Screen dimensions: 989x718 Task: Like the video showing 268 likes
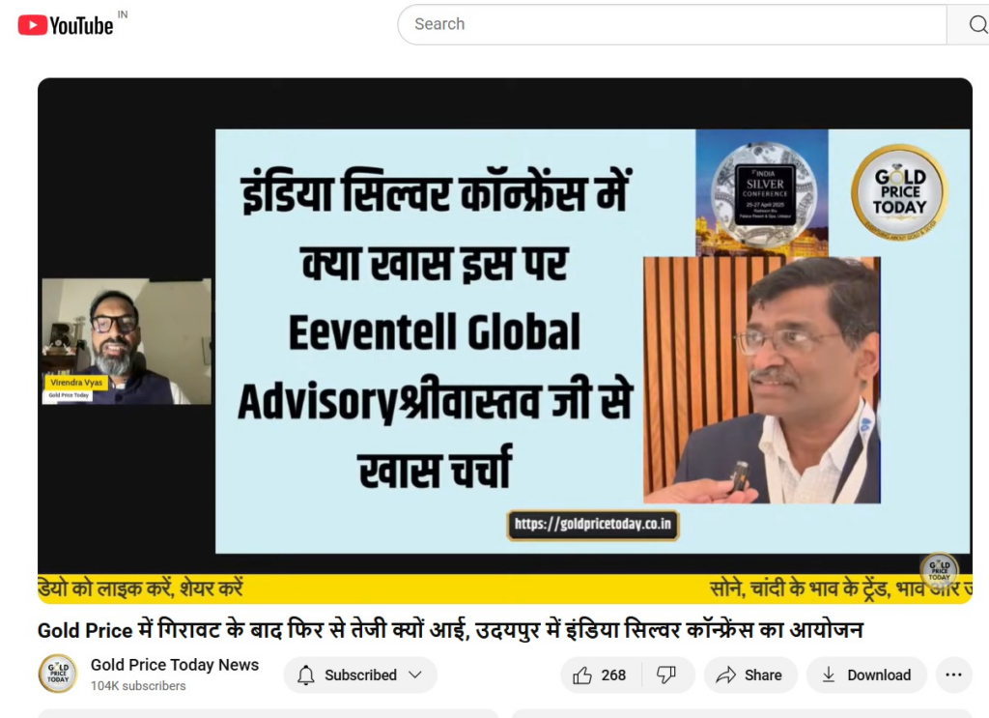(x=601, y=675)
